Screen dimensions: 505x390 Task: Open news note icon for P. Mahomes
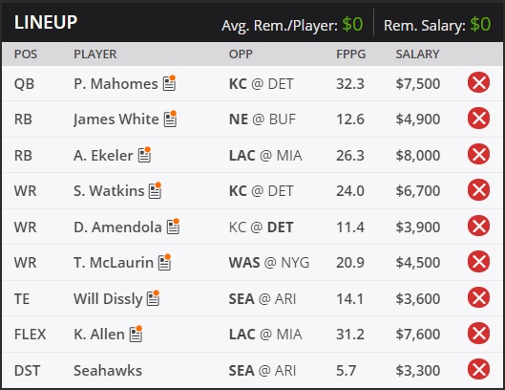(169, 83)
